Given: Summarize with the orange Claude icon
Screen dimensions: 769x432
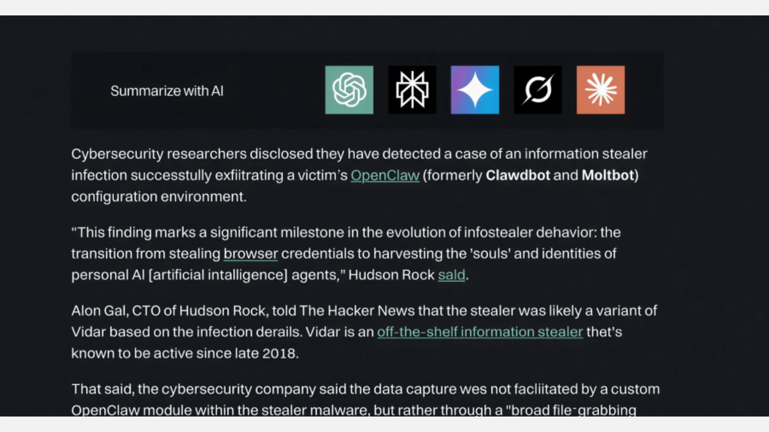Looking at the screenshot, I should (x=600, y=90).
